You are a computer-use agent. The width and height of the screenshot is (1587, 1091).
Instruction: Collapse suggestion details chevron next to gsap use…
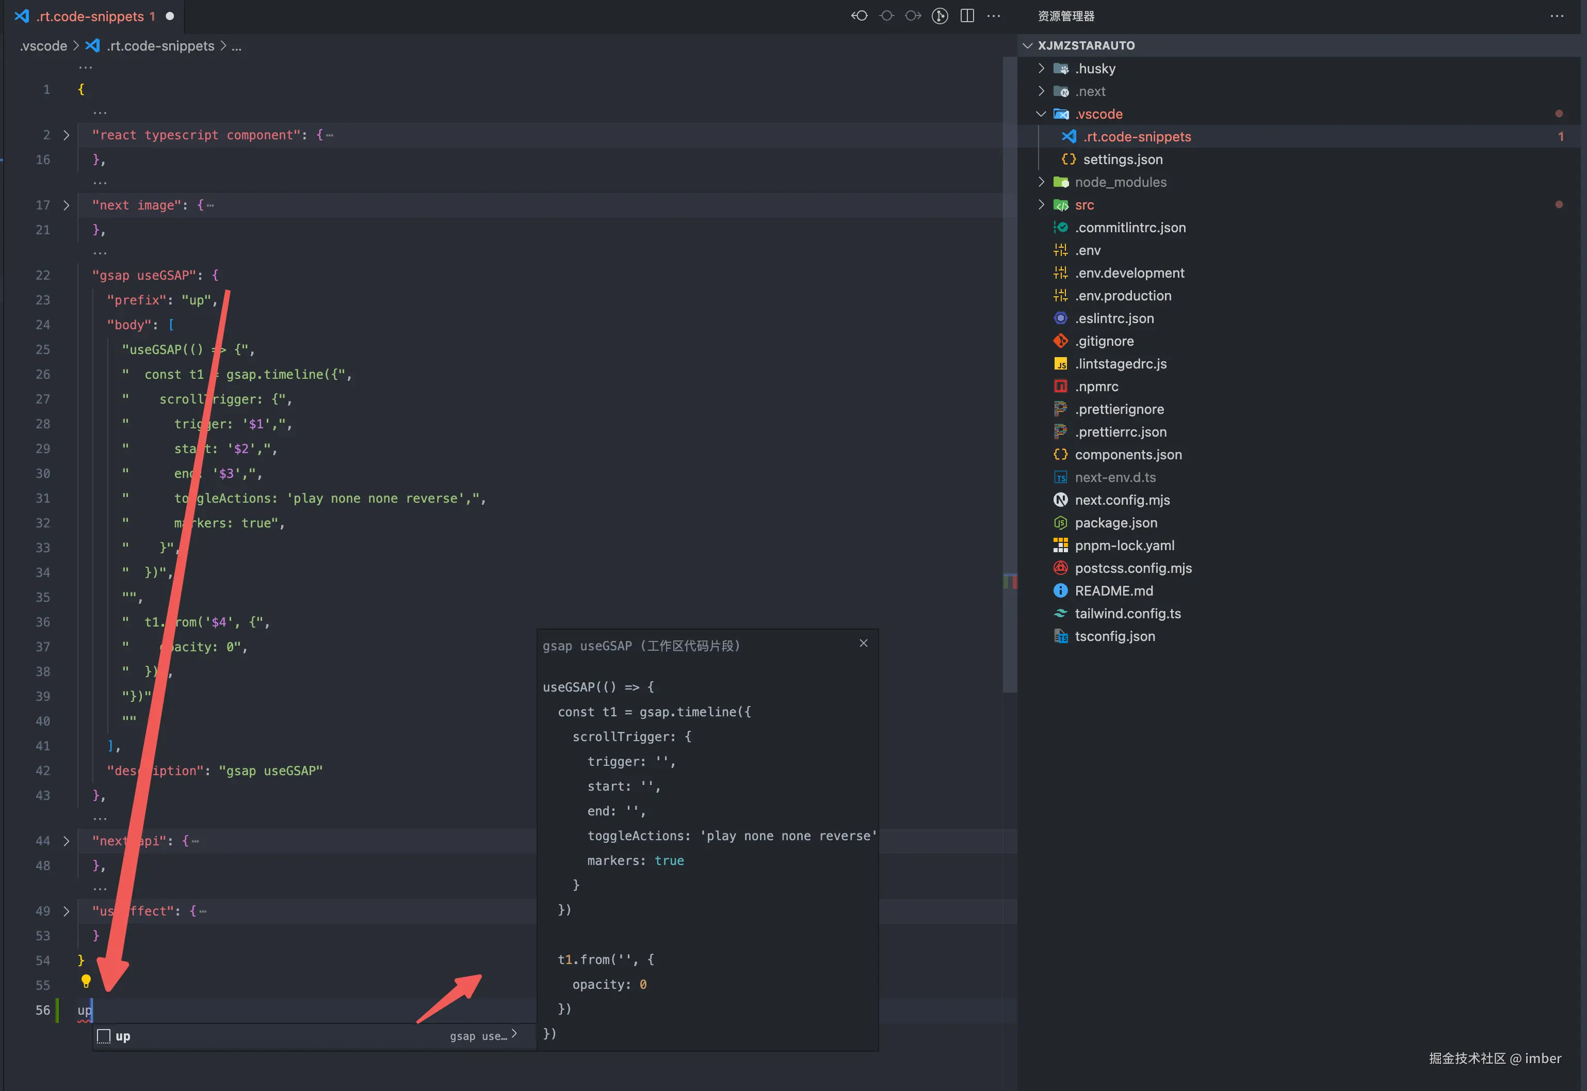514,1034
